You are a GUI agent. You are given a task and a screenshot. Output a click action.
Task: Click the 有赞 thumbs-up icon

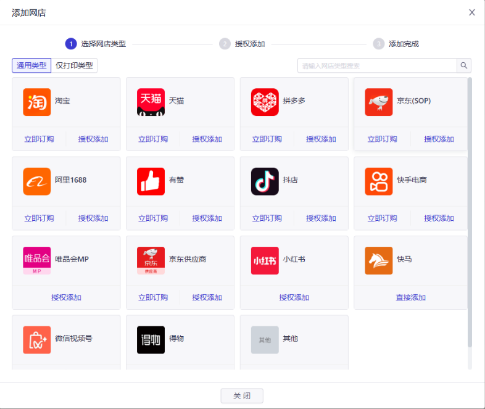[x=151, y=181]
